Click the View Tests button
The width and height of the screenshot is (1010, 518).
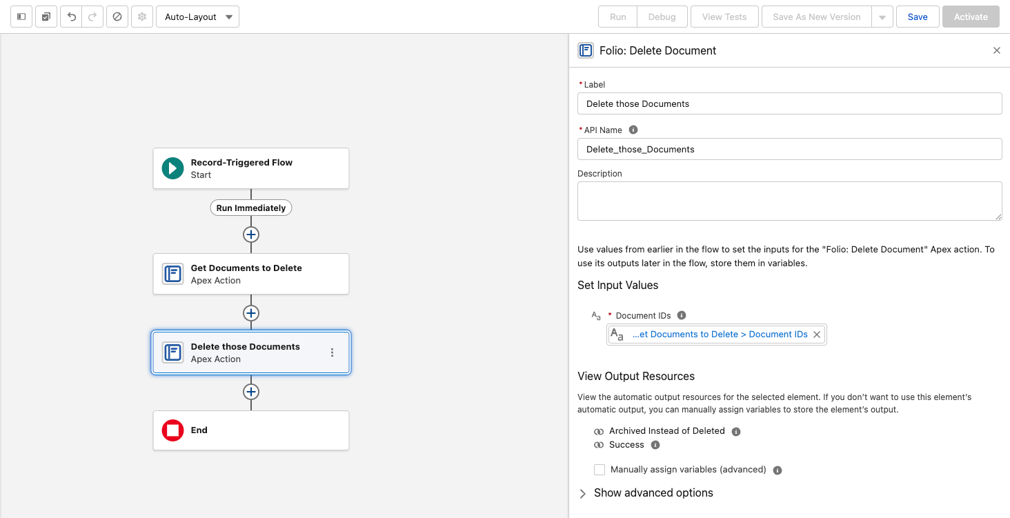coord(724,17)
